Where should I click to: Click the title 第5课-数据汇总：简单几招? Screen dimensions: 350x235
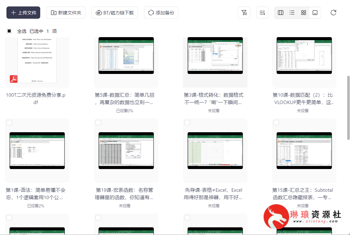click(125, 98)
